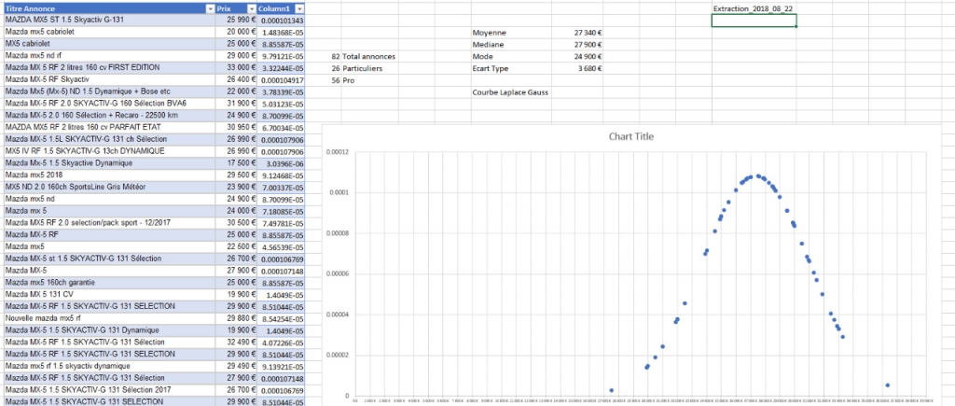The image size is (955, 406).
Task: Select the 7.49781E-05 value cell
Action: pos(281,223)
